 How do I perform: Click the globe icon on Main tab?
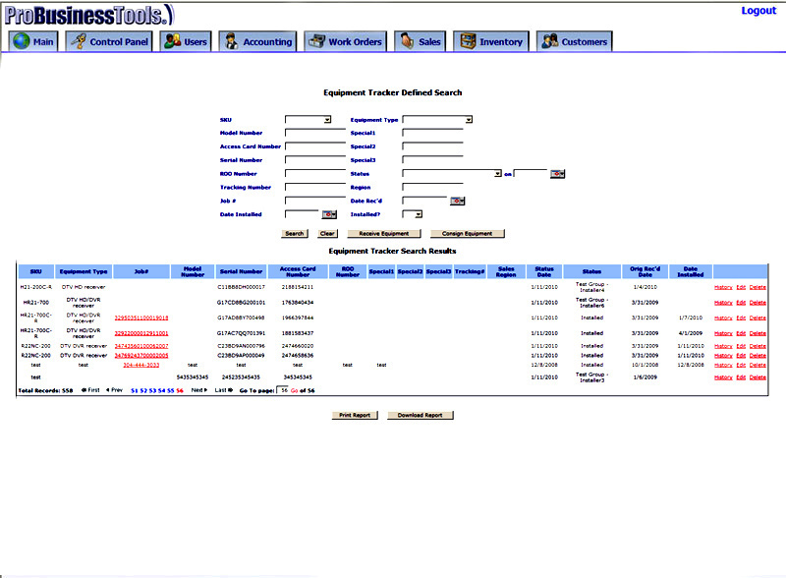[x=22, y=41]
